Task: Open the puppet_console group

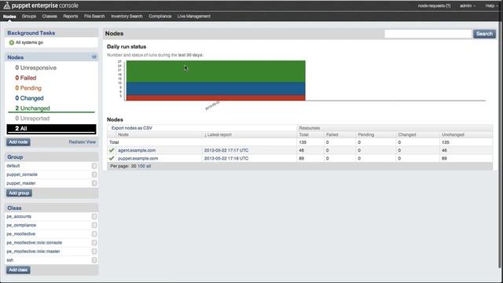Action: pos(22,175)
